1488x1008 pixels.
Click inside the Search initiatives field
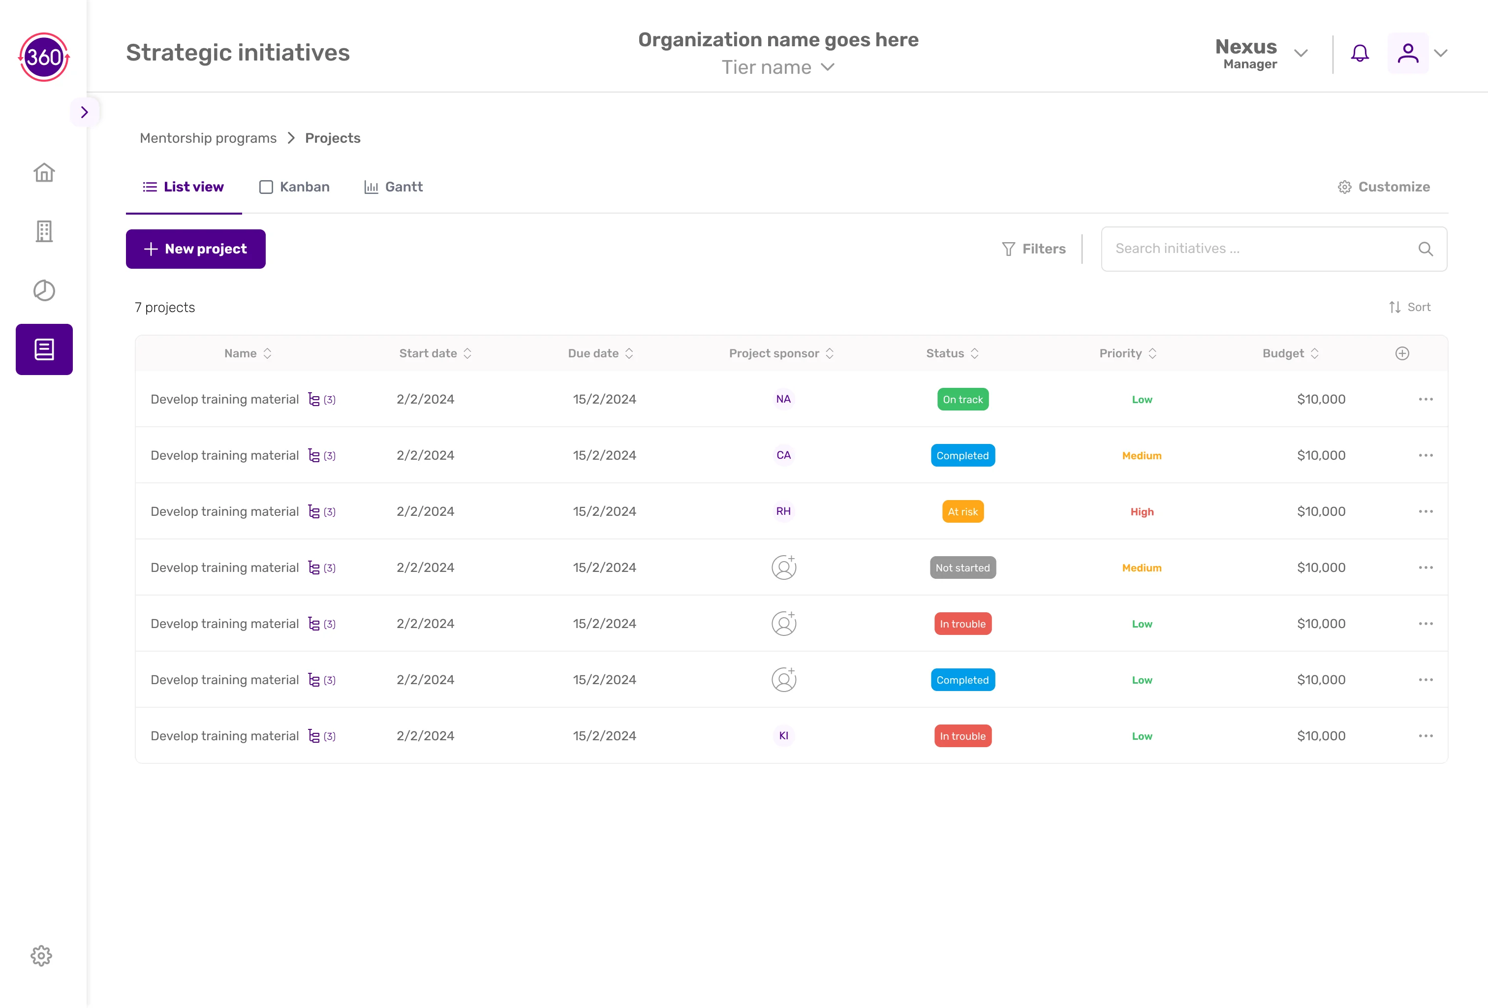tap(1248, 249)
